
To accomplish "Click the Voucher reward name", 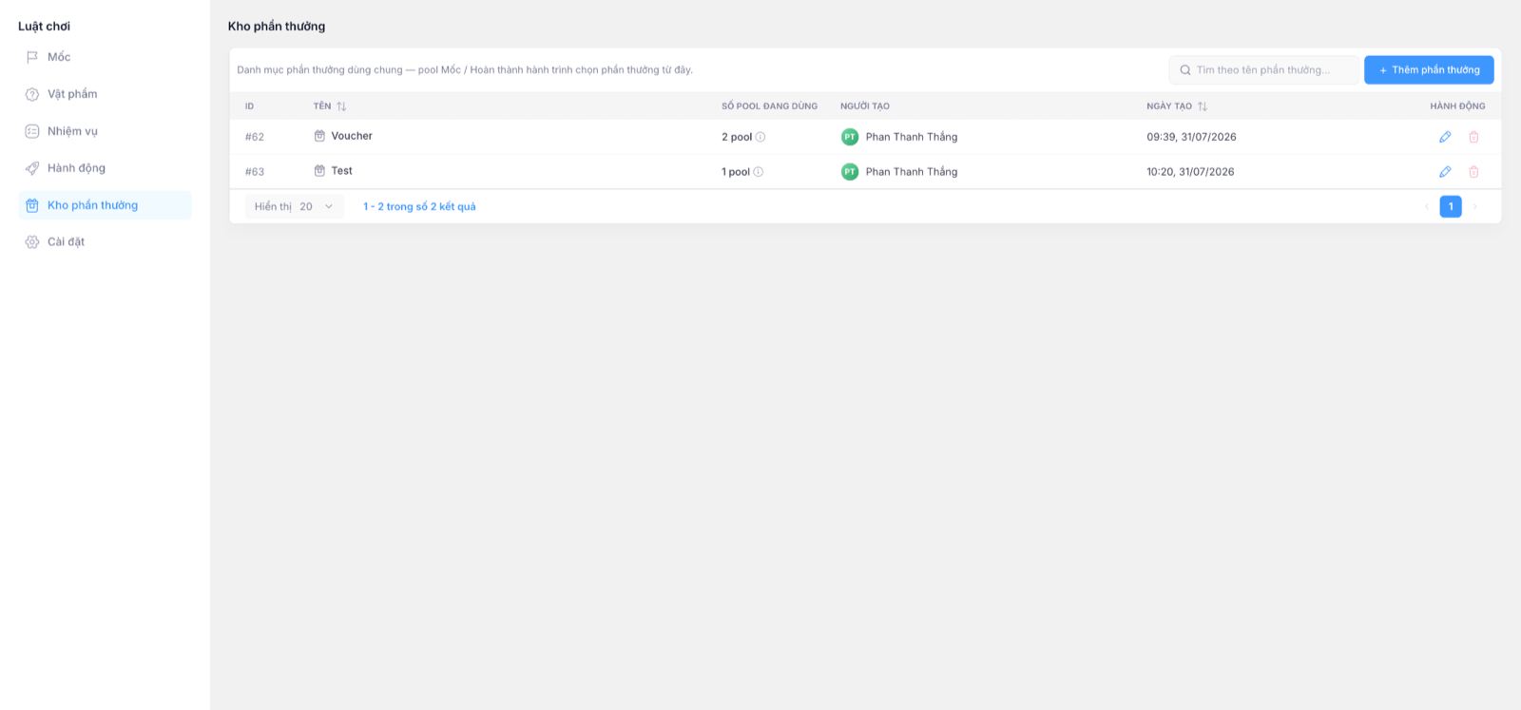I will [x=352, y=136].
